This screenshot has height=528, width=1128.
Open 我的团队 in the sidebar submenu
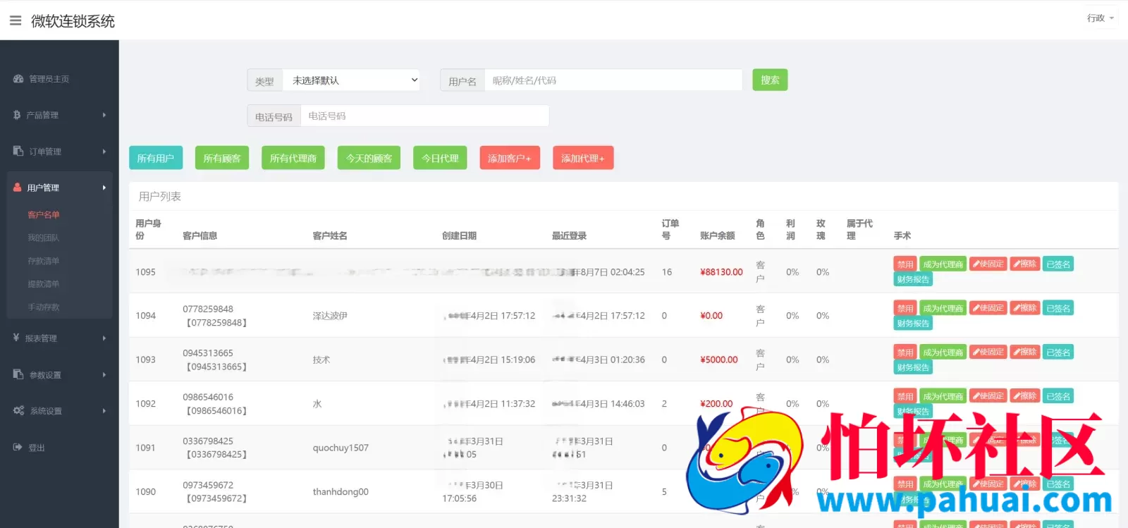click(44, 238)
